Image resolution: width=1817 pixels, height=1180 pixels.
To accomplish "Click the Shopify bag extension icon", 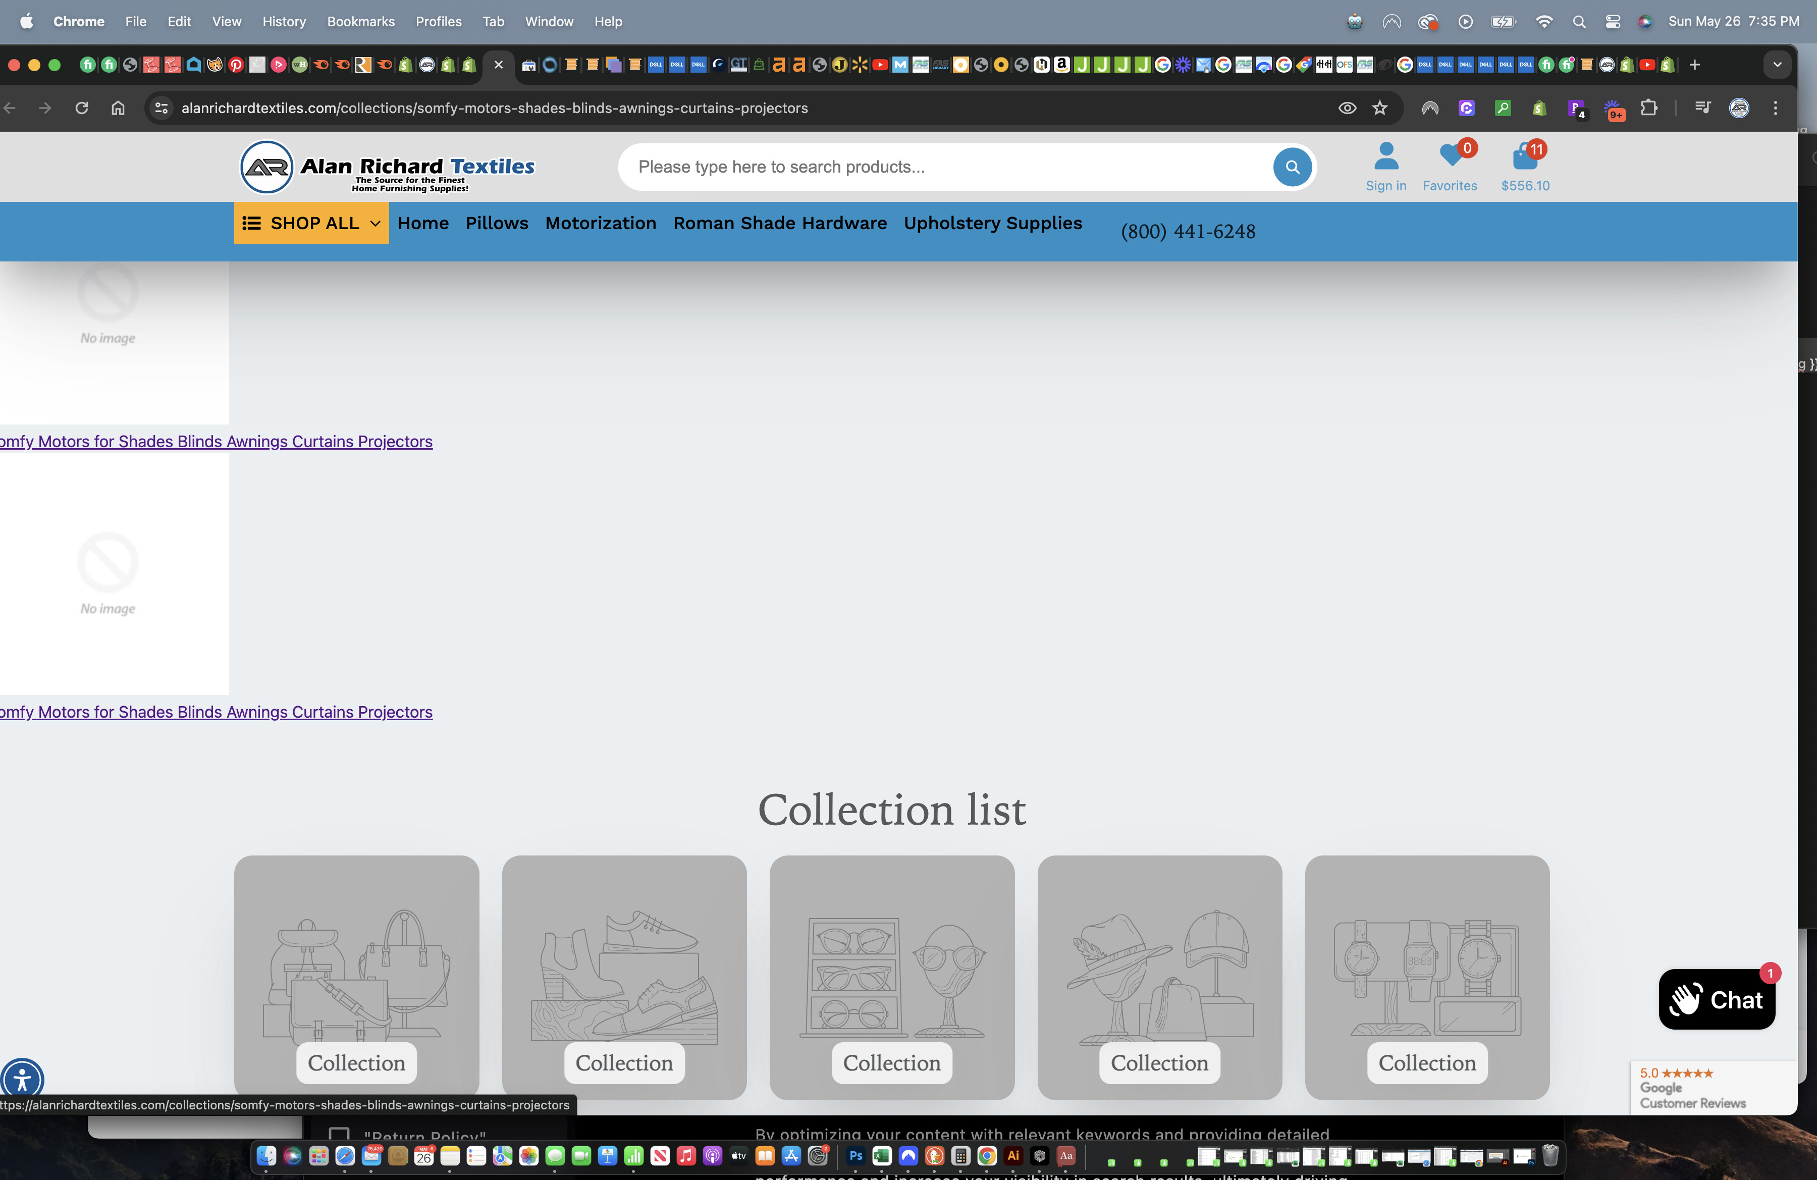I will coord(1539,108).
